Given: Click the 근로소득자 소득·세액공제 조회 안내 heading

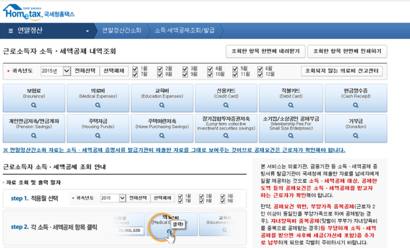Looking at the screenshot, I should [x=55, y=167].
